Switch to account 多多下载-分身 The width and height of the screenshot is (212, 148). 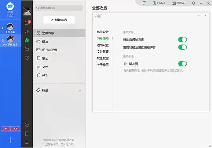[x=10, y=41]
